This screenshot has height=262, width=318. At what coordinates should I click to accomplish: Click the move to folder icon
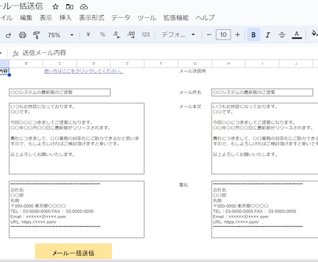point(70,7)
